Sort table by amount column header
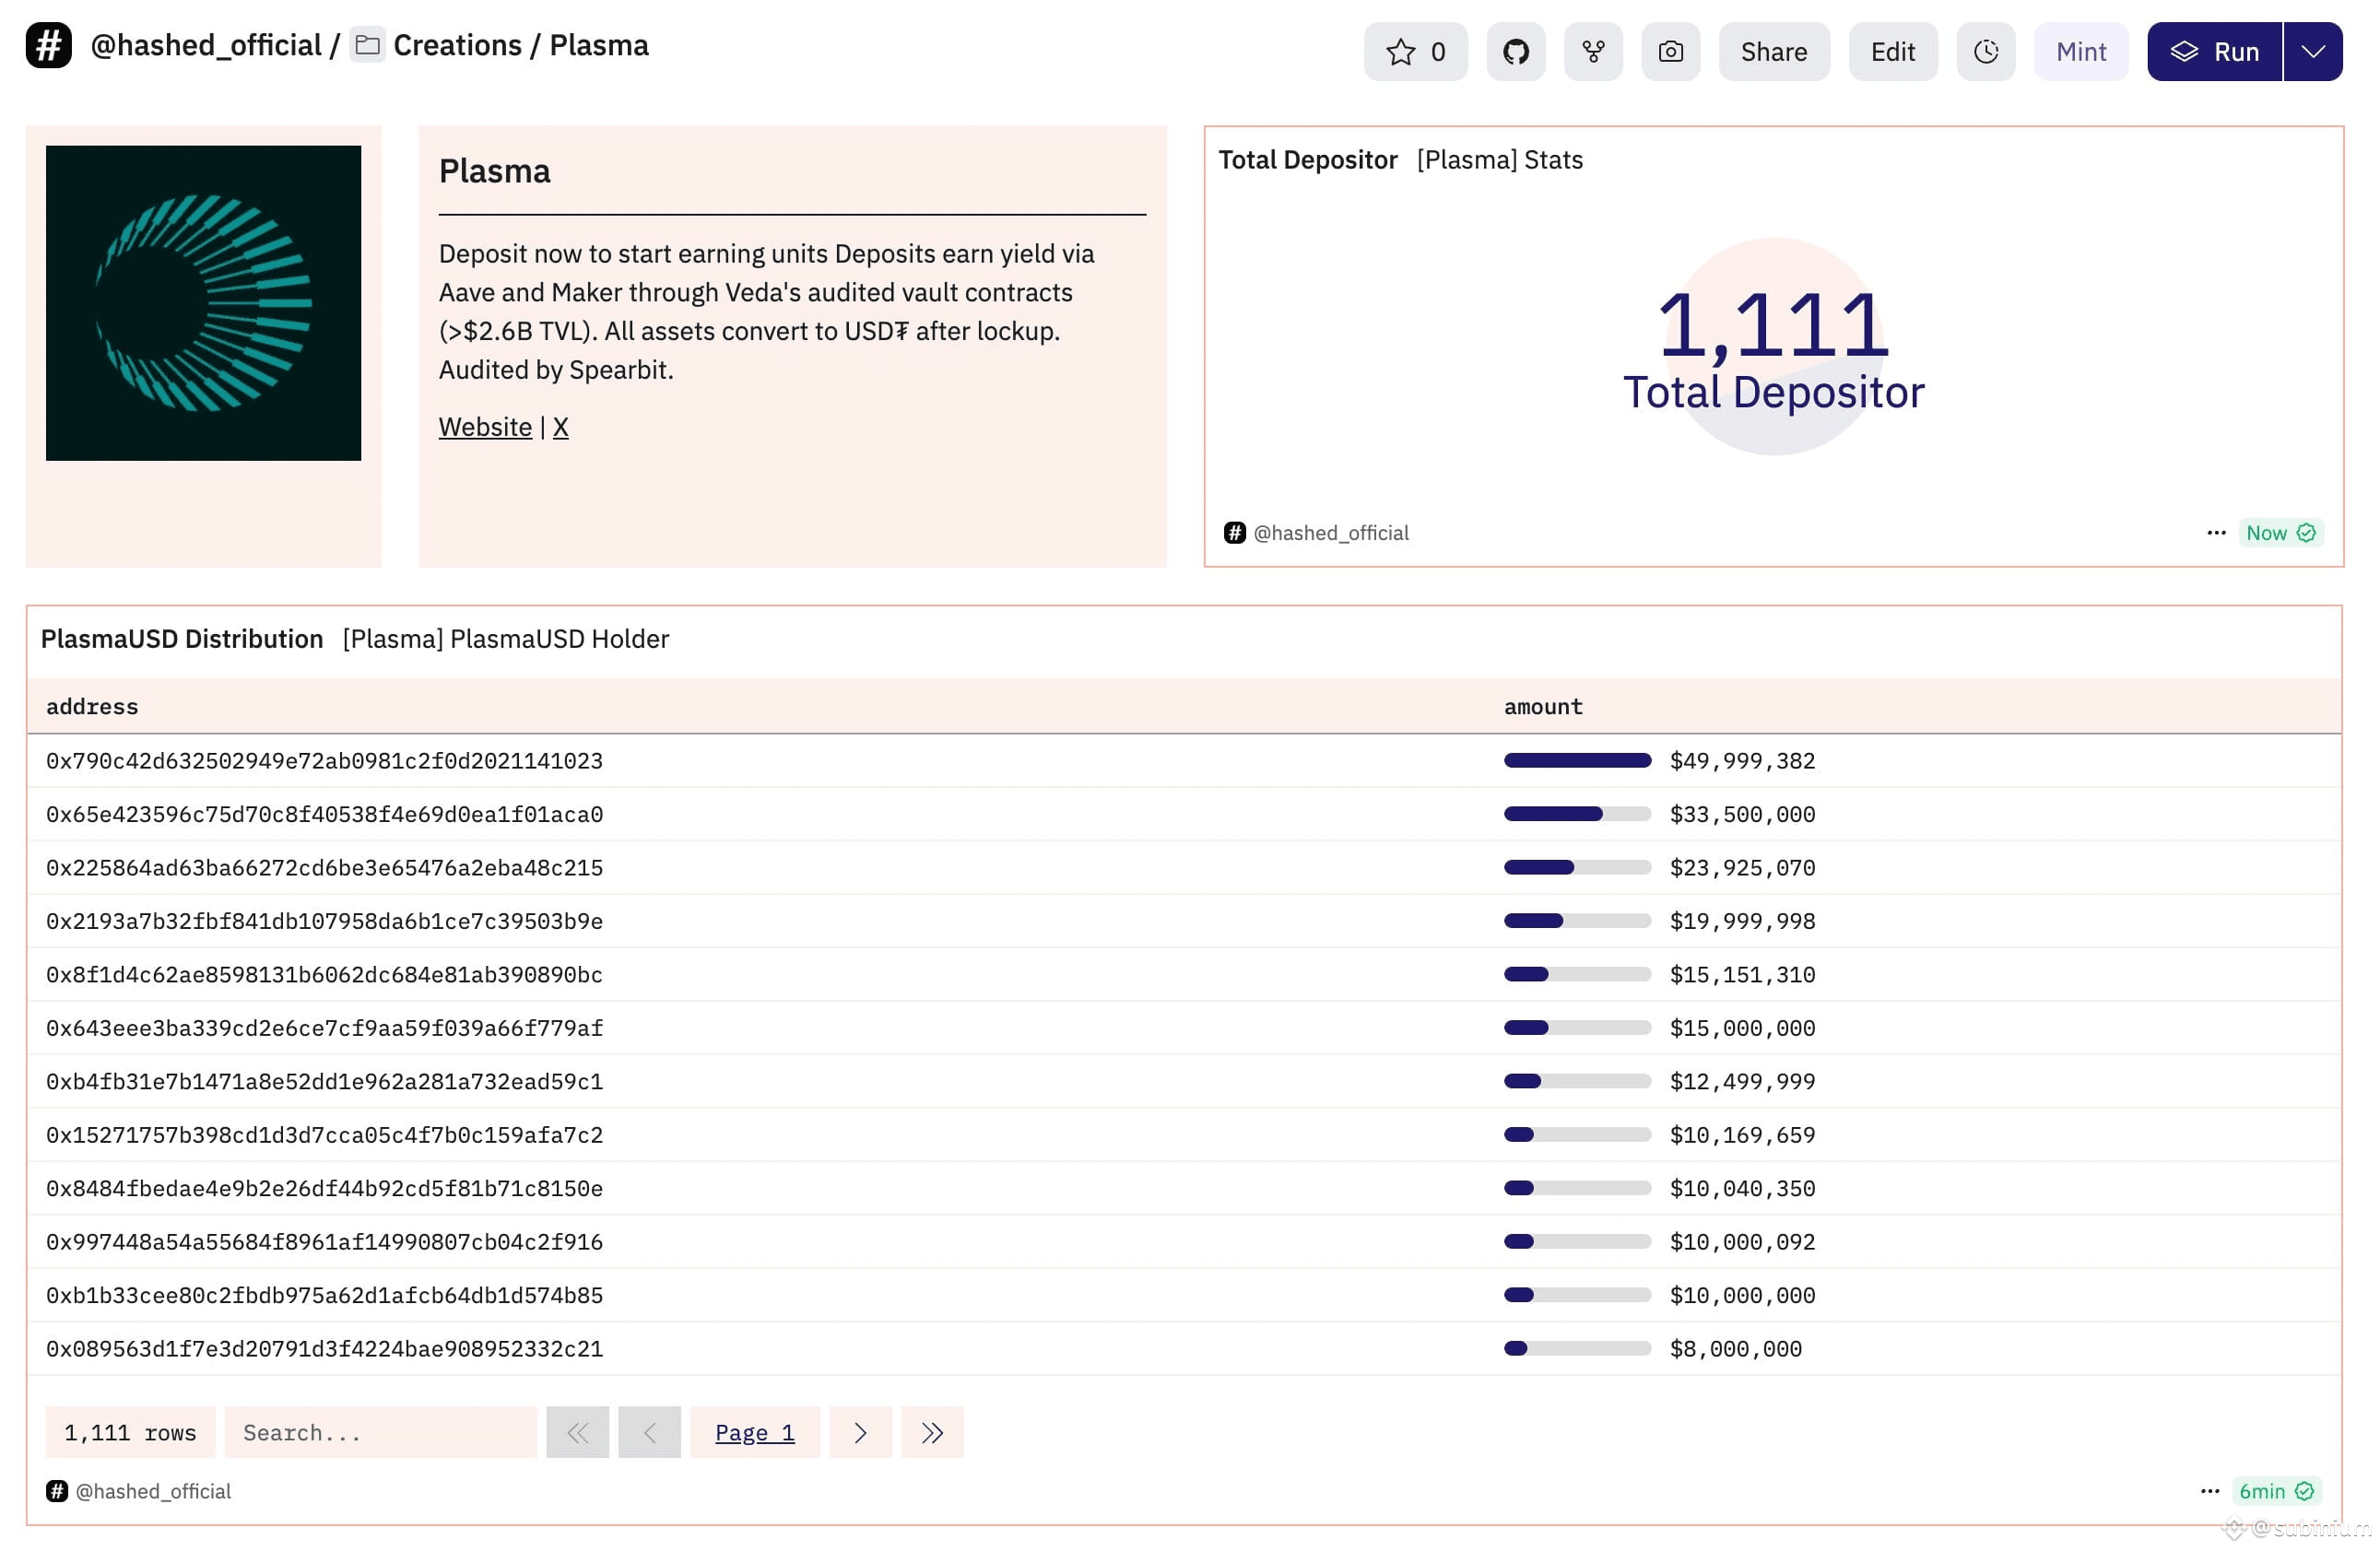This screenshot has width=2380, height=1551. (x=1543, y=707)
